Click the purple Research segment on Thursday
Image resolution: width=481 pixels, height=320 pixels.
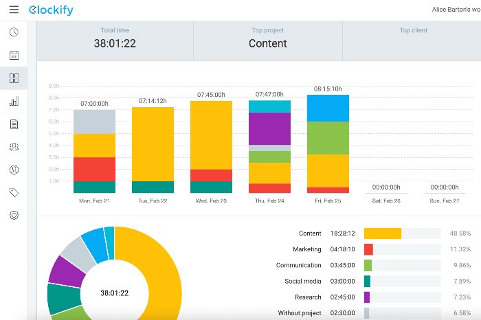tap(269, 128)
